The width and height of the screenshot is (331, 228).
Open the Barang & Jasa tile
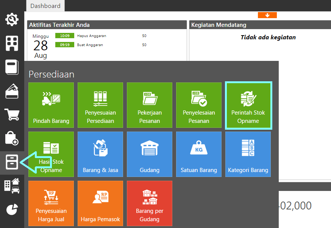pos(100,154)
